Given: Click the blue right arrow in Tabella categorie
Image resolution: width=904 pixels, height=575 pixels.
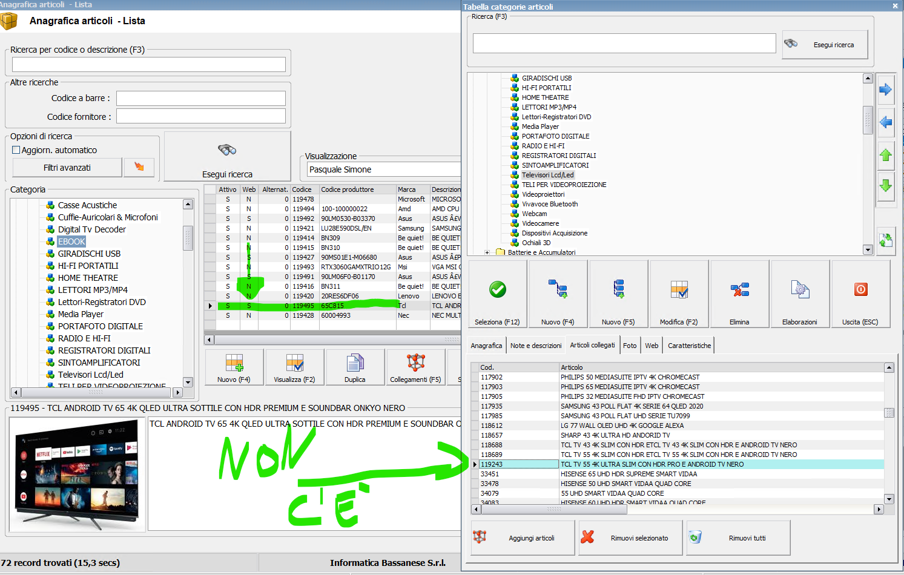Looking at the screenshot, I should pos(886,90).
